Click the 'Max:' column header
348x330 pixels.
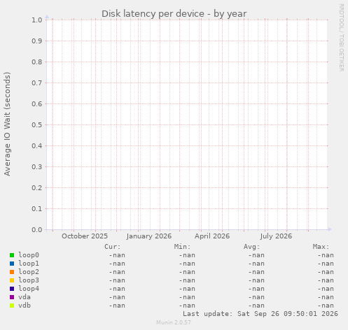(321, 247)
